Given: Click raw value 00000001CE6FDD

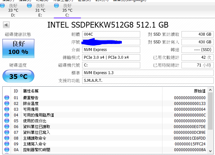Looking at the screenshot, I should click(190, 138).
